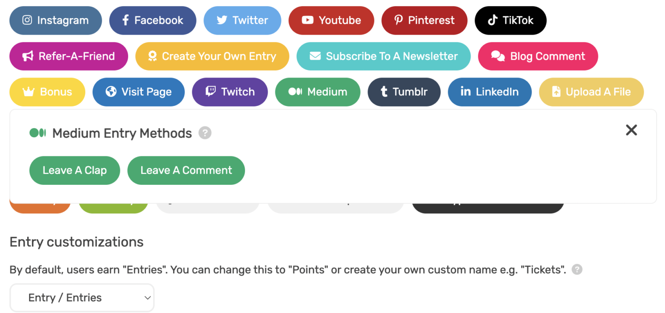Choose the Blog Comment entry
The image size is (665, 313).
point(538,56)
